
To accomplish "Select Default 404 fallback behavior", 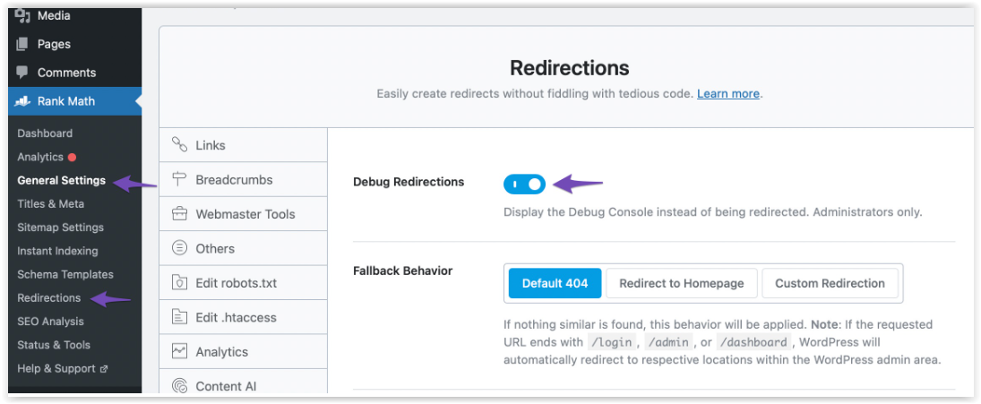I will [x=555, y=283].
